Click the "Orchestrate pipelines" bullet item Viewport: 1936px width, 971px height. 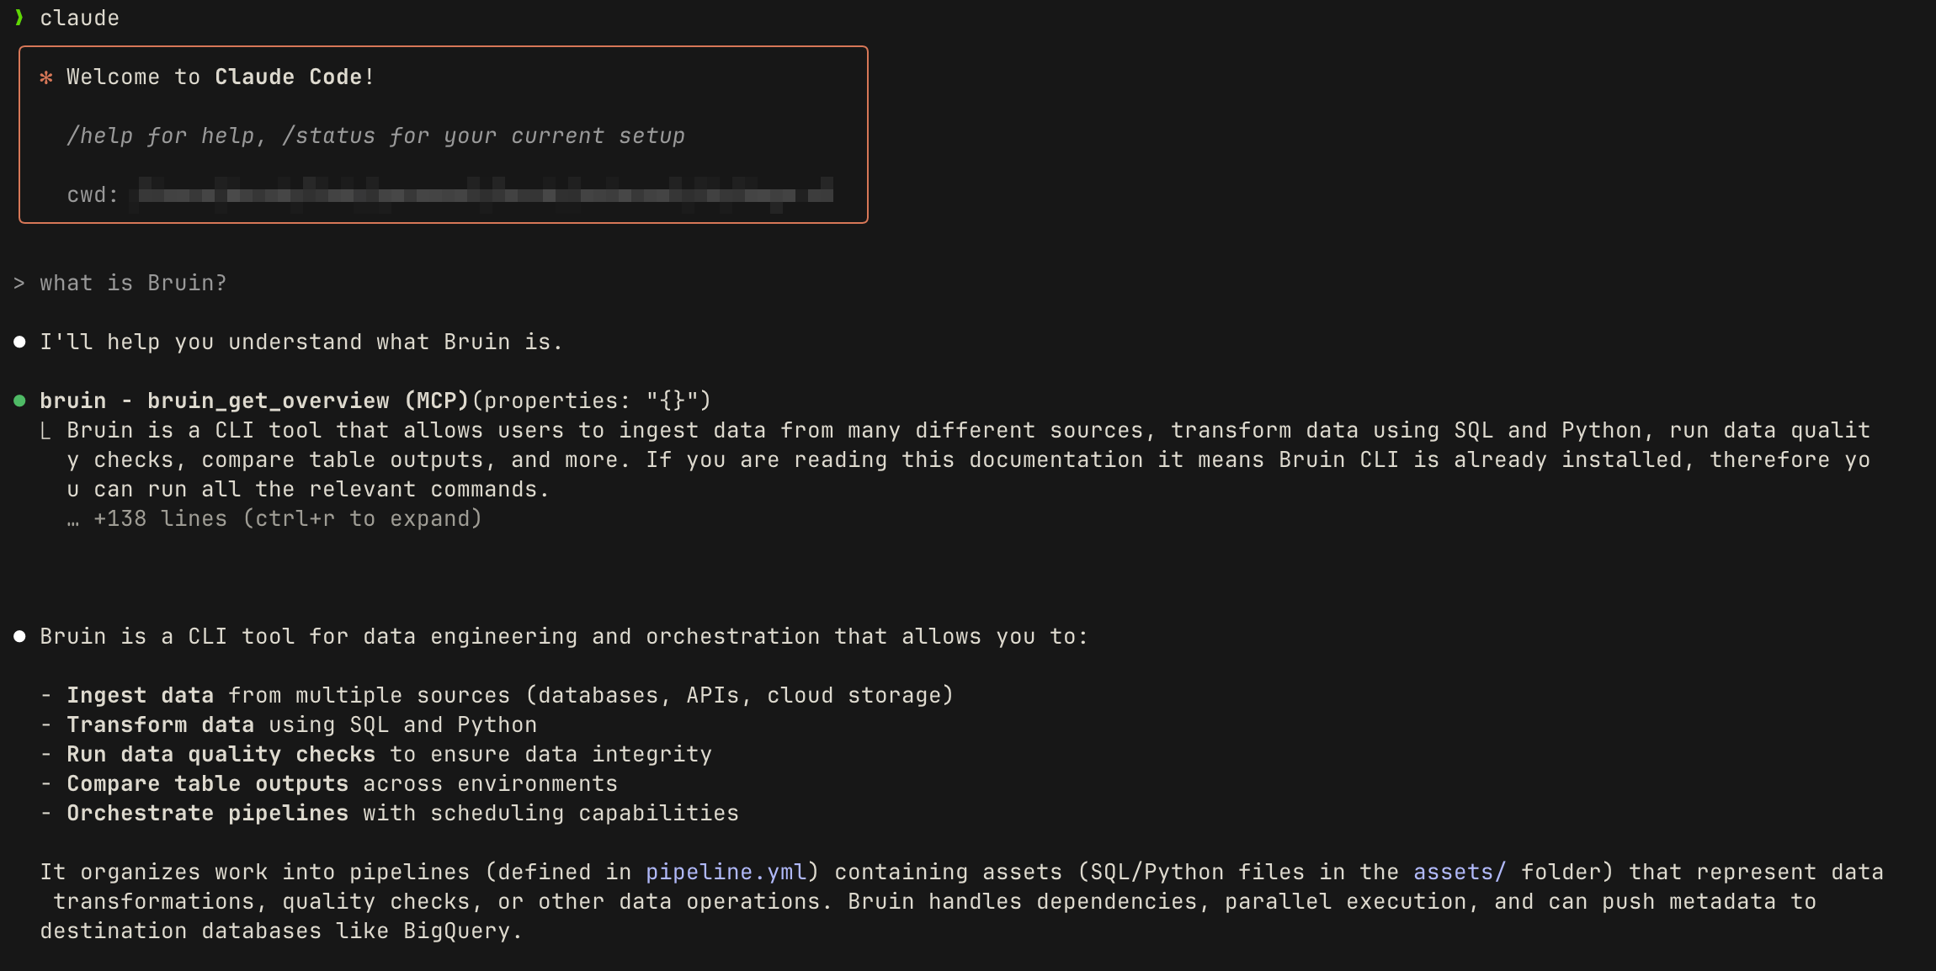click(402, 813)
